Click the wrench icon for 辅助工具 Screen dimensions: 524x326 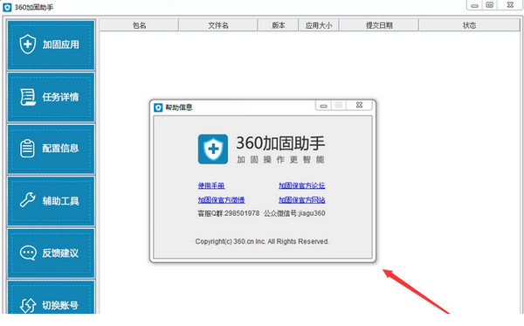27,200
